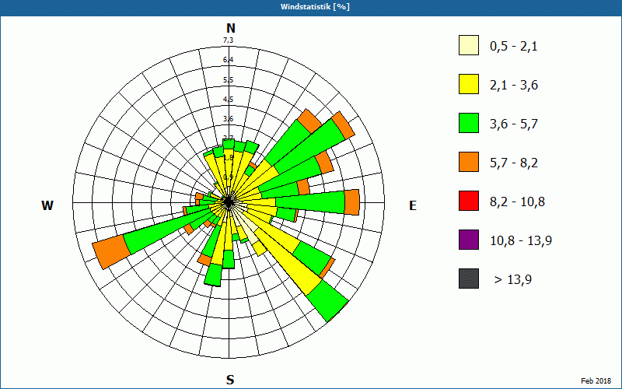This screenshot has width=622, height=389.
Task: Click the 6,4 radial axis value
Action: click(x=228, y=60)
